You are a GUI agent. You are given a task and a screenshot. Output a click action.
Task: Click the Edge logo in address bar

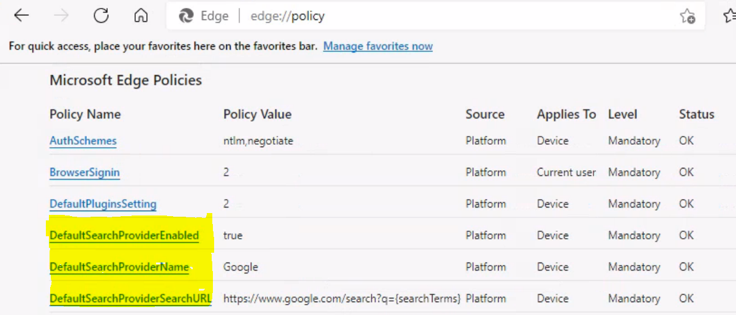[x=186, y=16]
